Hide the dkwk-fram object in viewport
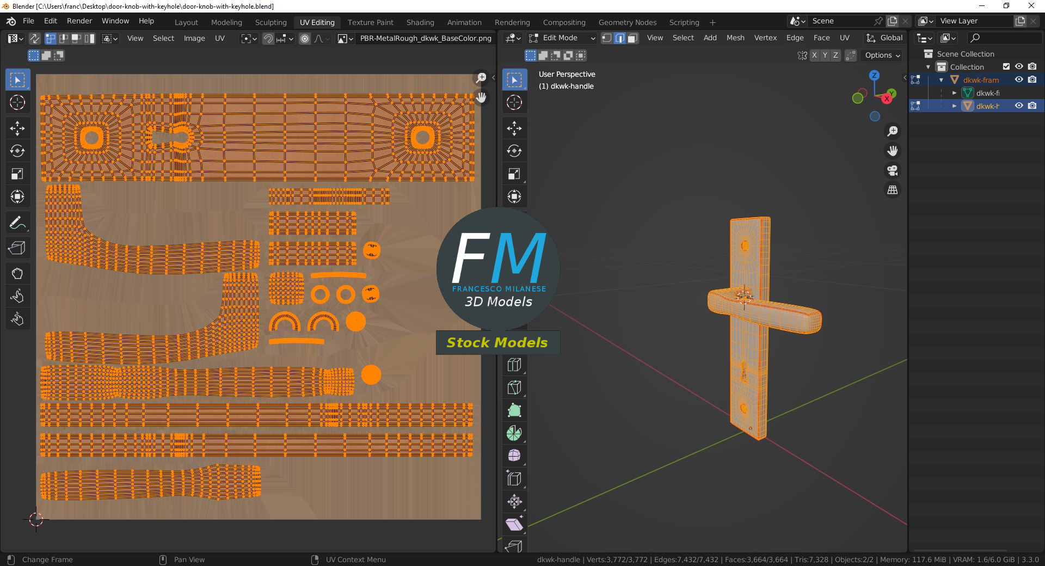This screenshot has width=1045, height=566. click(x=1019, y=80)
